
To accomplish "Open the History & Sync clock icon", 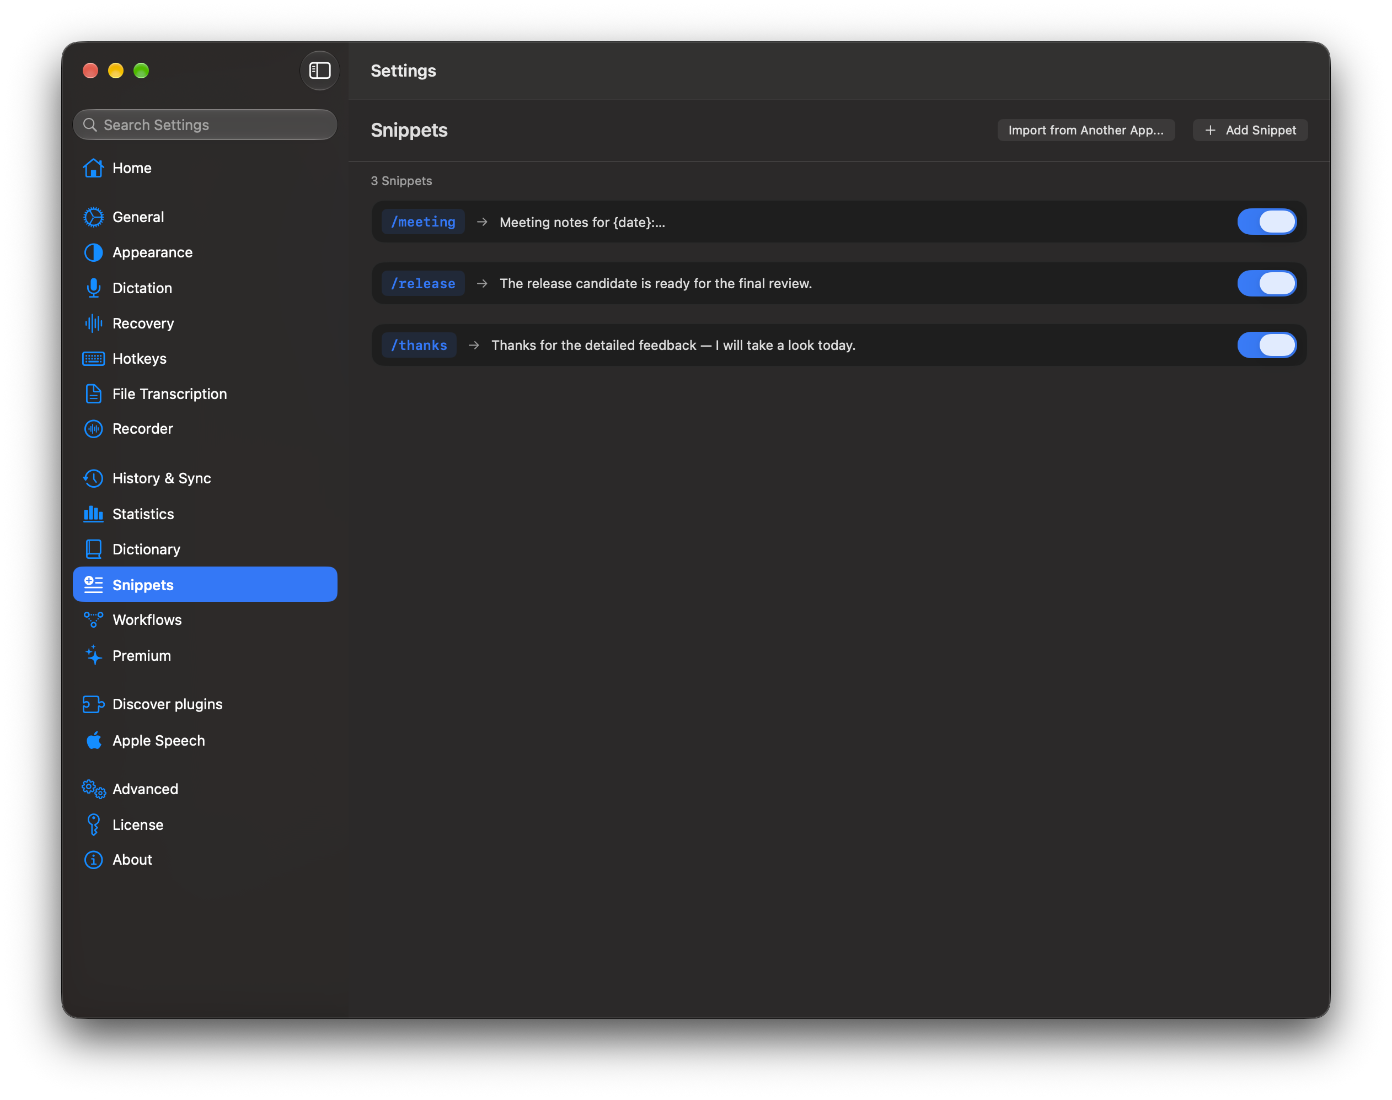I will (93, 478).
